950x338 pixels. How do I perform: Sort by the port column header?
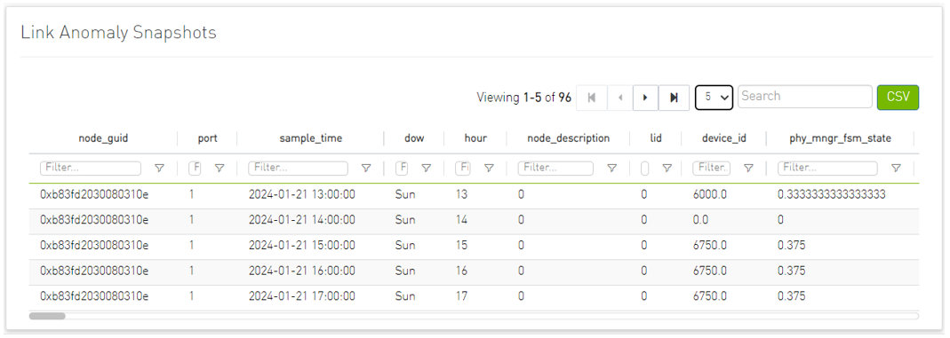click(207, 138)
